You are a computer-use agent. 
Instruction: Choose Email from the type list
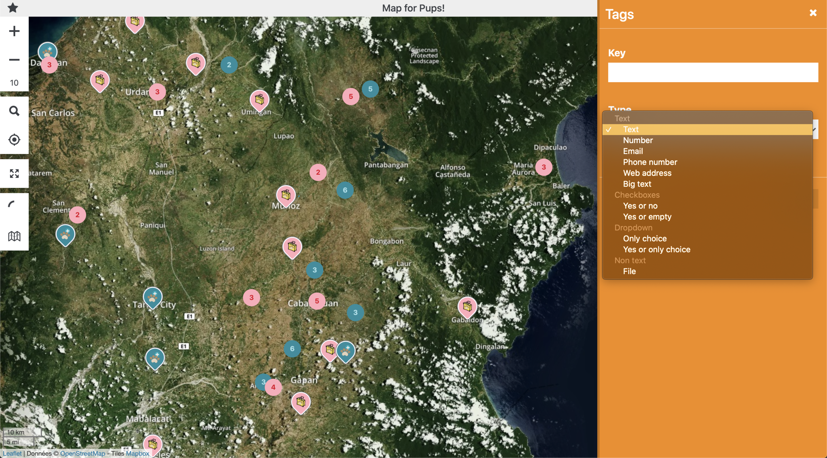pyautogui.click(x=633, y=151)
